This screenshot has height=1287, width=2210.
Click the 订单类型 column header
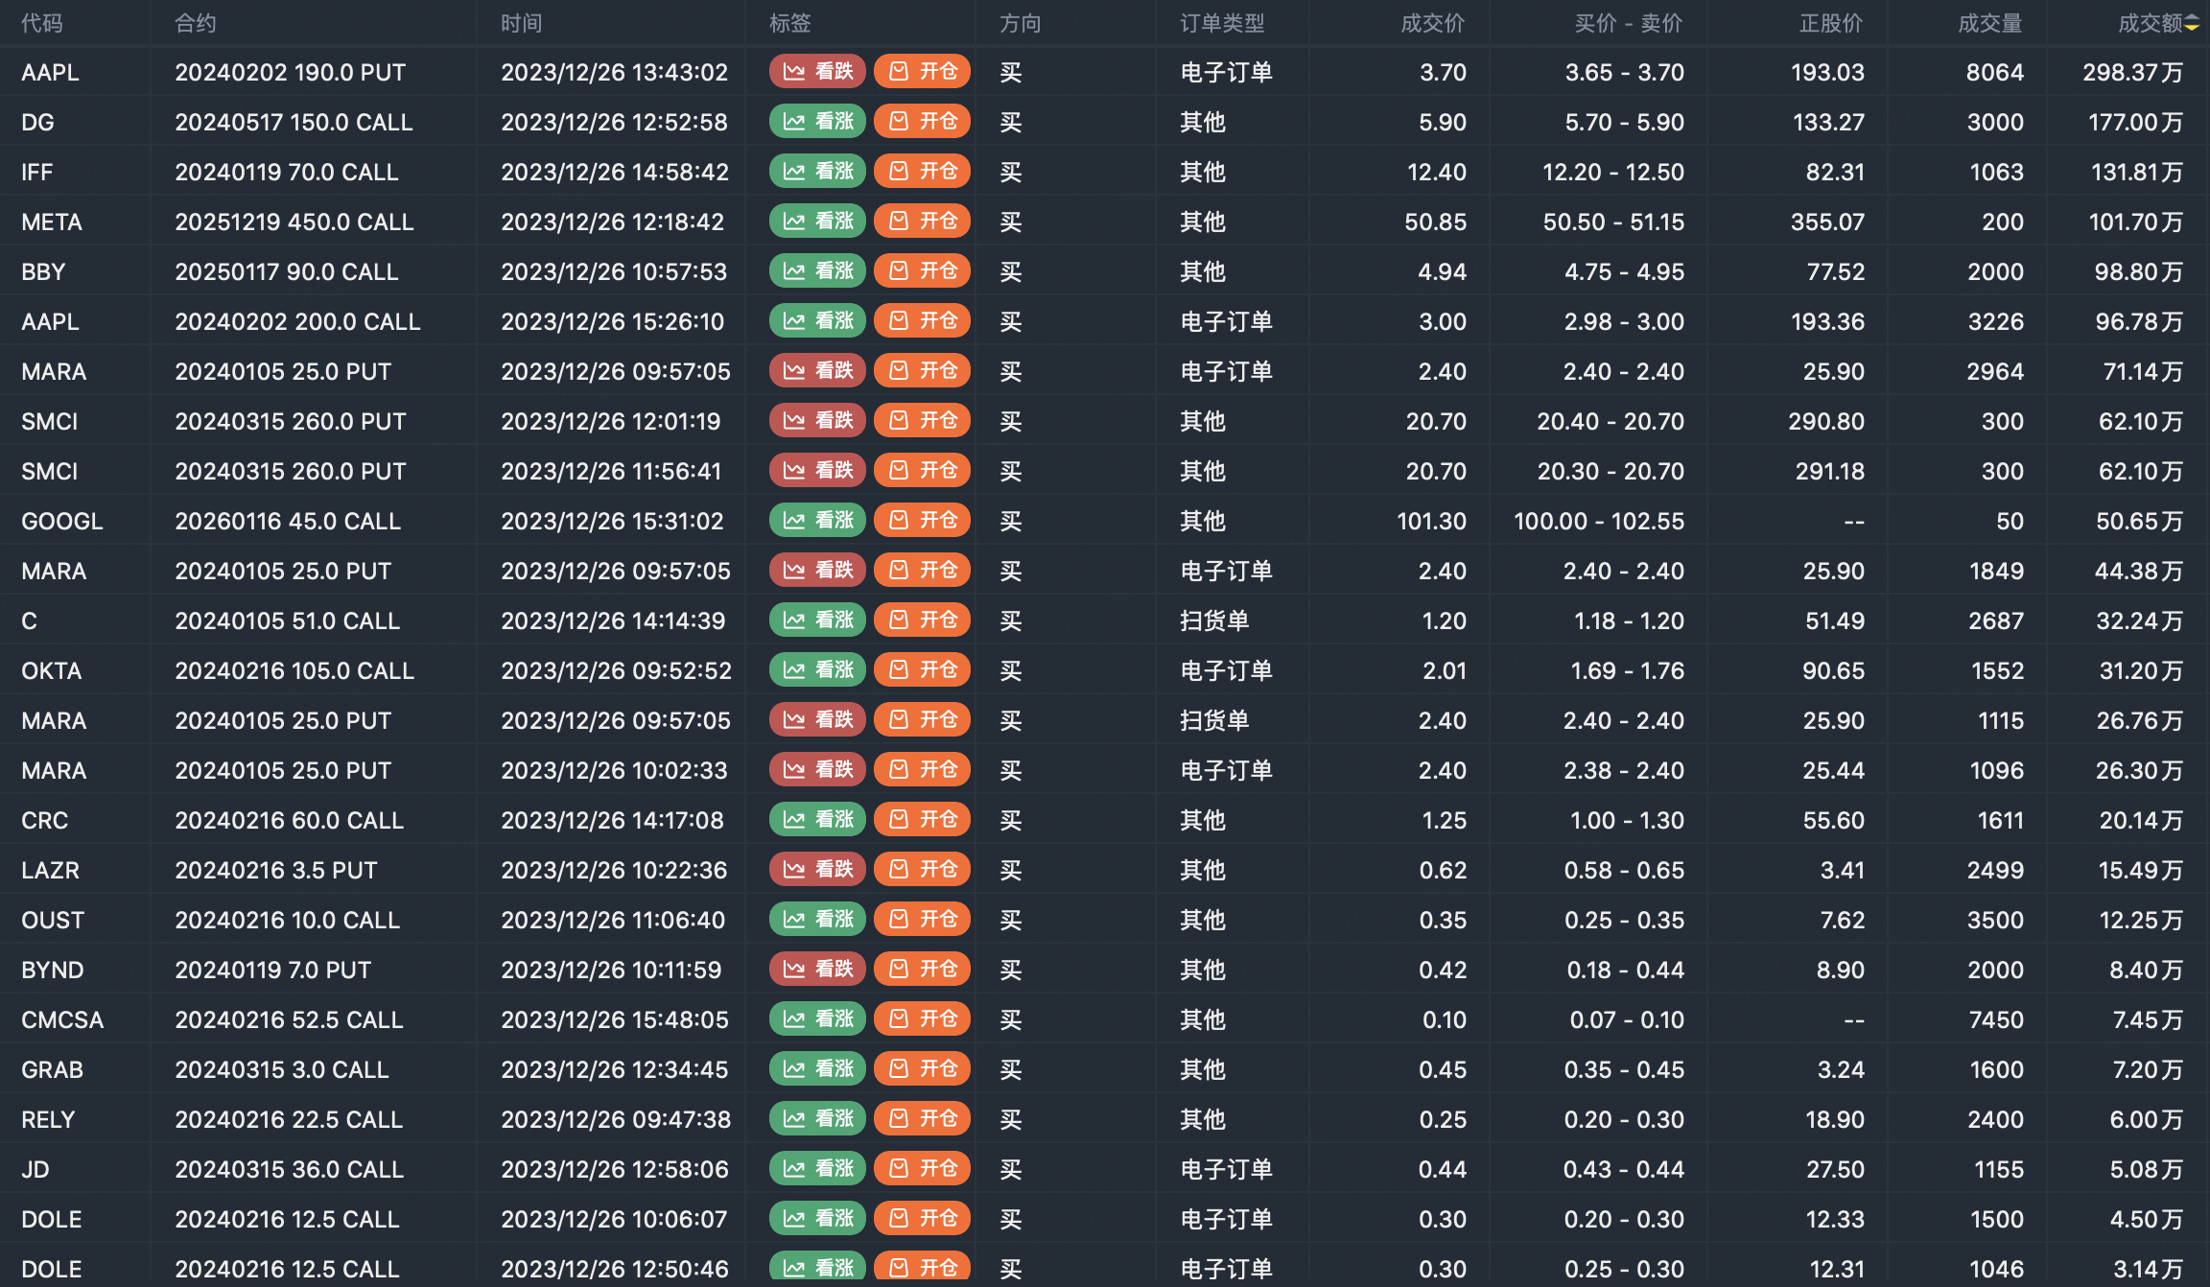1222,23
